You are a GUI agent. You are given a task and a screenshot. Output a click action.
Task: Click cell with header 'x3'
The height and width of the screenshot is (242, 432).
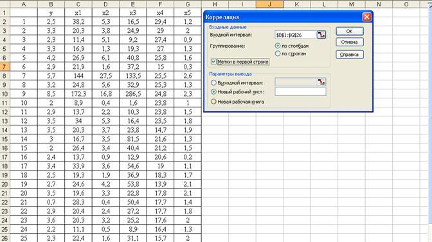click(133, 13)
